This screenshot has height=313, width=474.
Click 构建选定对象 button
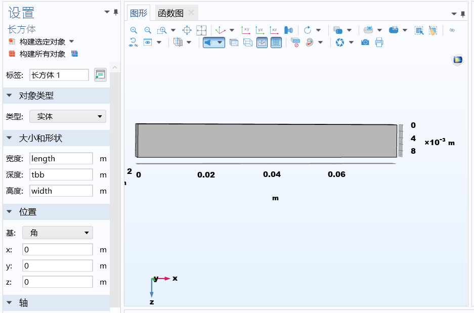37,41
